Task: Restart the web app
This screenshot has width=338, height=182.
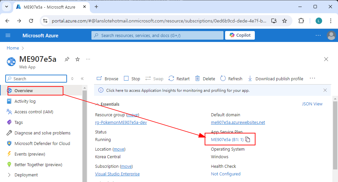Action: [179, 79]
